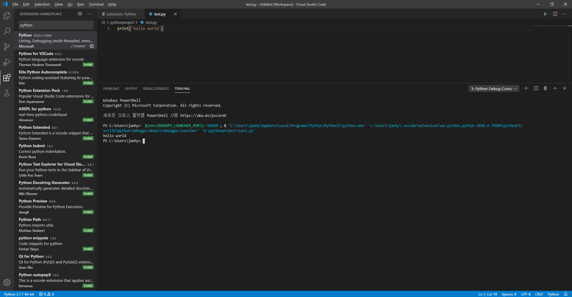
Task: Install Python Path extension
Action: coord(88,230)
